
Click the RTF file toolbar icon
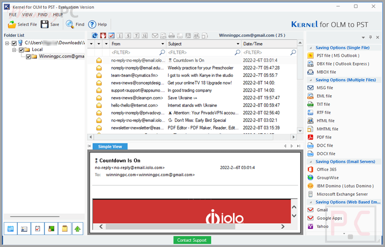coord(180,36)
